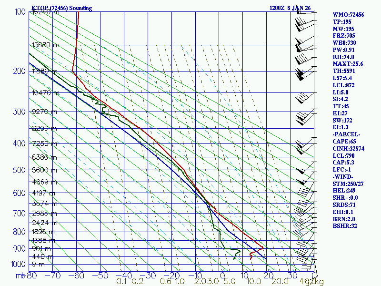
Task: Select the '13680 m' height label
Action: click(45, 45)
